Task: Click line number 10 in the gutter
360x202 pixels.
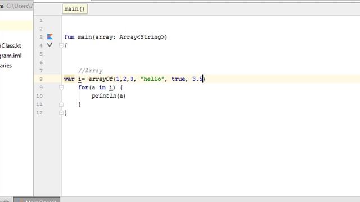Action: [x=39, y=96]
